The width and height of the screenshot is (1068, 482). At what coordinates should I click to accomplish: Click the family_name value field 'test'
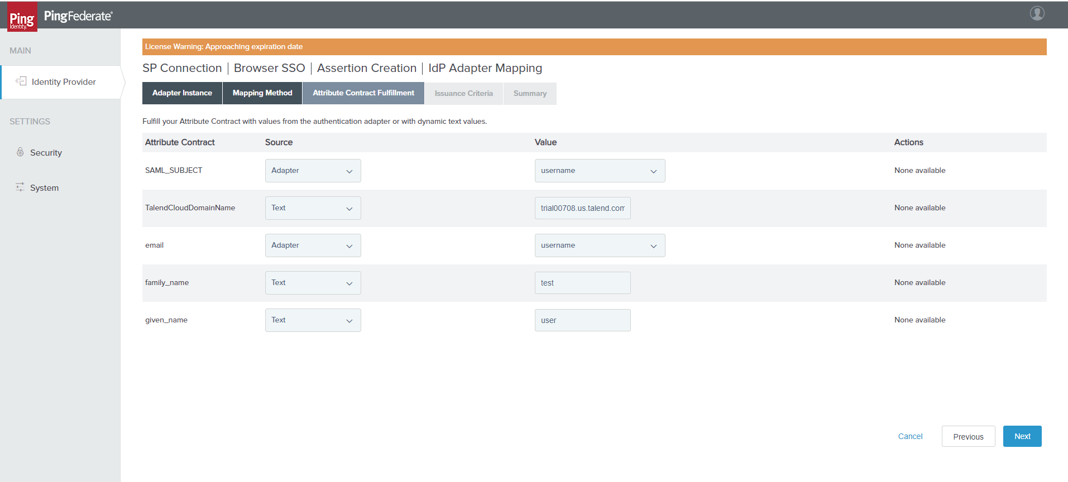(x=583, y=283)
